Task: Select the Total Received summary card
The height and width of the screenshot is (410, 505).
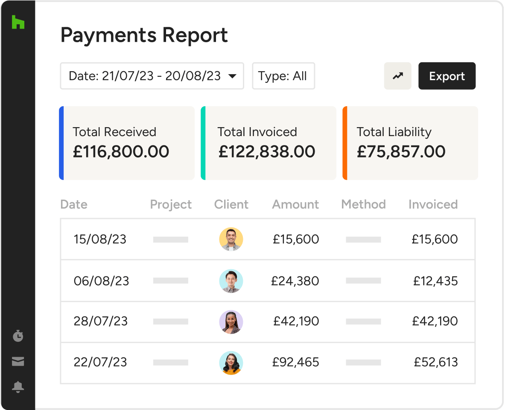Action: click(x=127, y=143)
